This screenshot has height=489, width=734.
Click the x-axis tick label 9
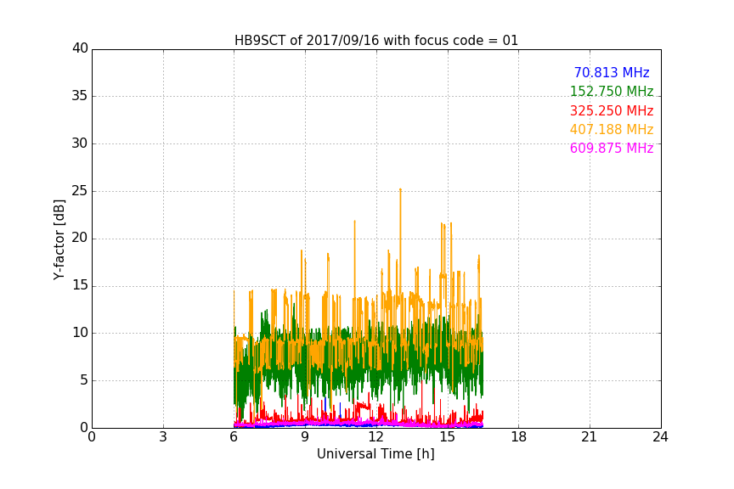pyautogui.click(x=305, y=437)
